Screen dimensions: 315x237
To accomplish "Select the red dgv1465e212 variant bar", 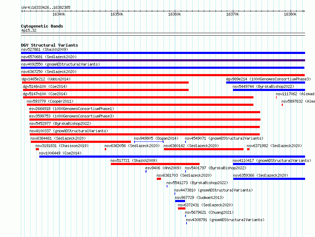I will tap(105, 83).
